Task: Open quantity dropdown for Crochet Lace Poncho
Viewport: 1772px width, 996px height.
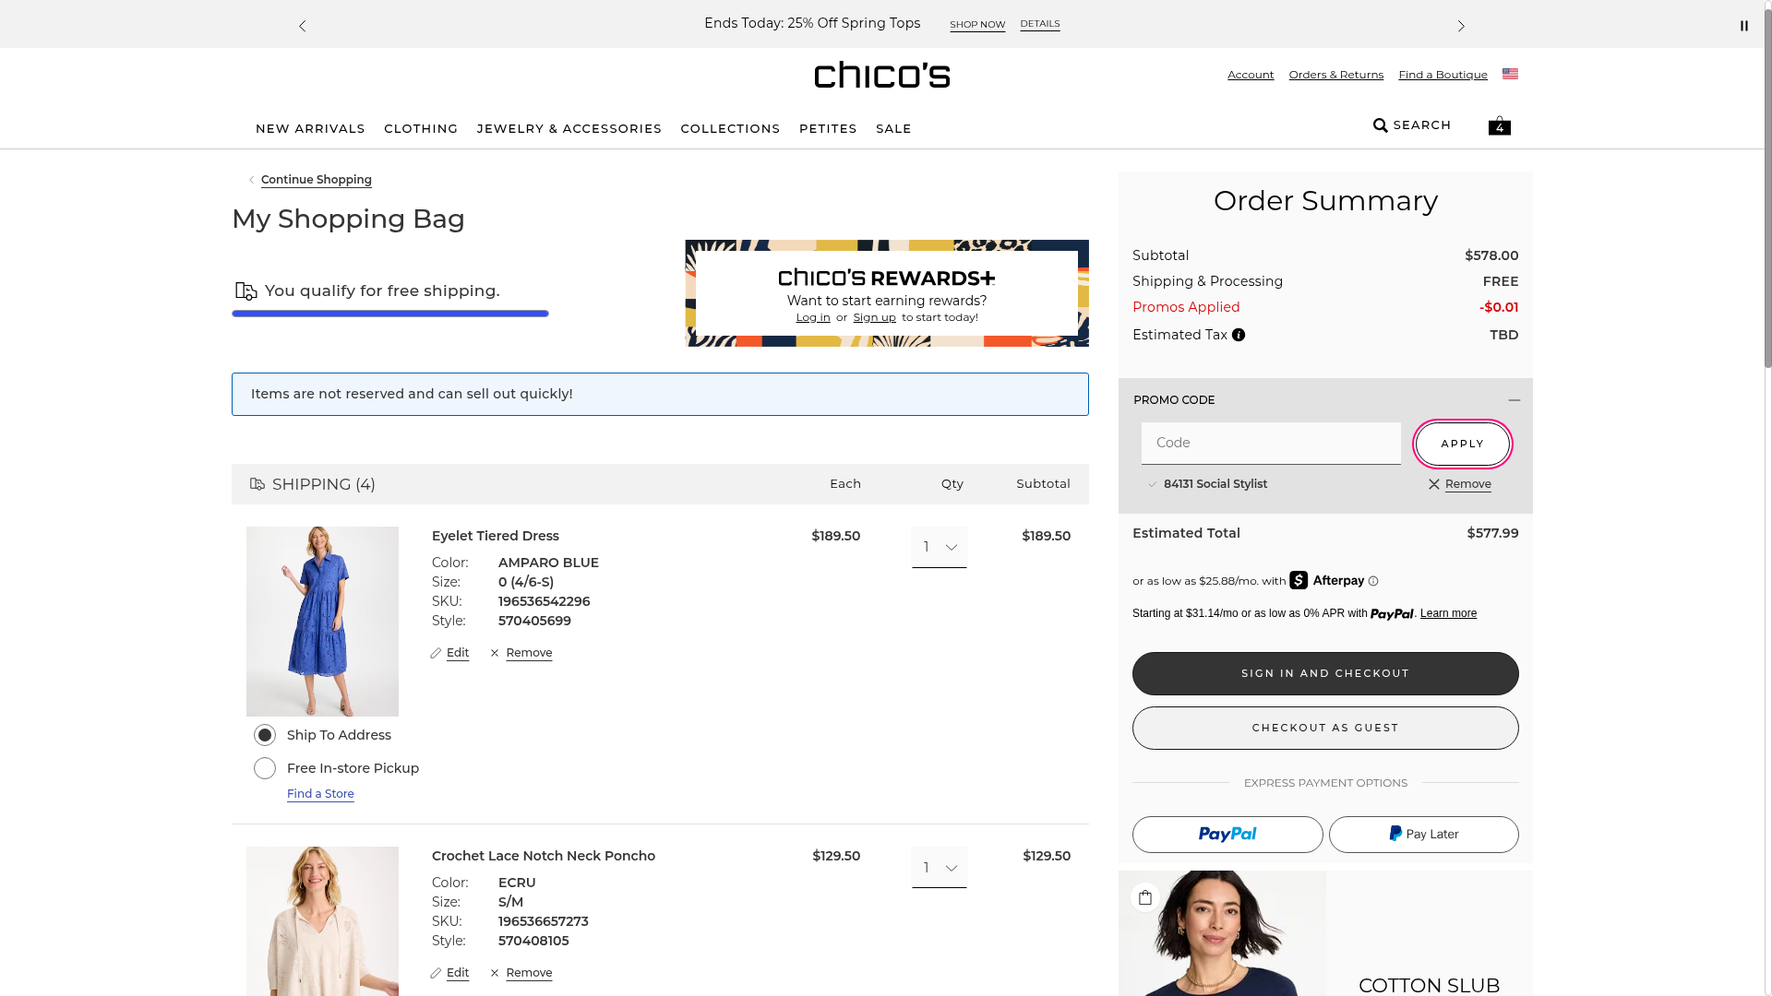Action: [x=939, y=868]
